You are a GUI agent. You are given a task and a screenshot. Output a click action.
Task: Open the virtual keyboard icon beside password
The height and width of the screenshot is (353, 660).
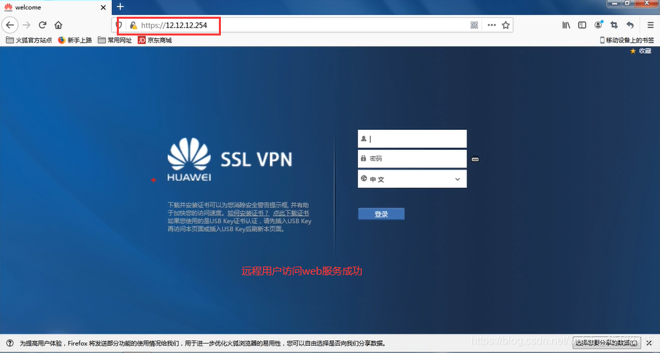tap(475, 159)
